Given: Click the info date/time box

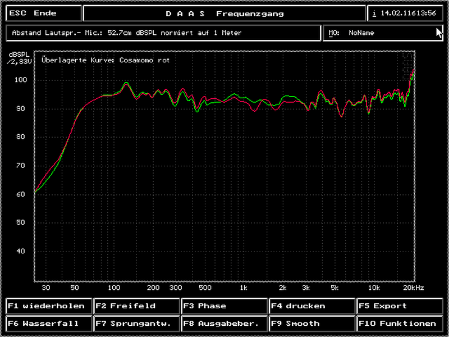Looking at the screenshot, I should tap(405, 13).
